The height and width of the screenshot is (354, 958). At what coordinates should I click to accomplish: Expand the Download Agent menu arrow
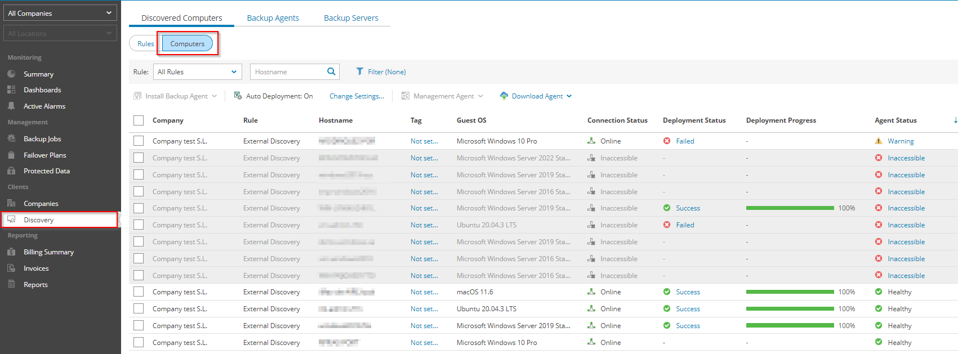point(569,96)
